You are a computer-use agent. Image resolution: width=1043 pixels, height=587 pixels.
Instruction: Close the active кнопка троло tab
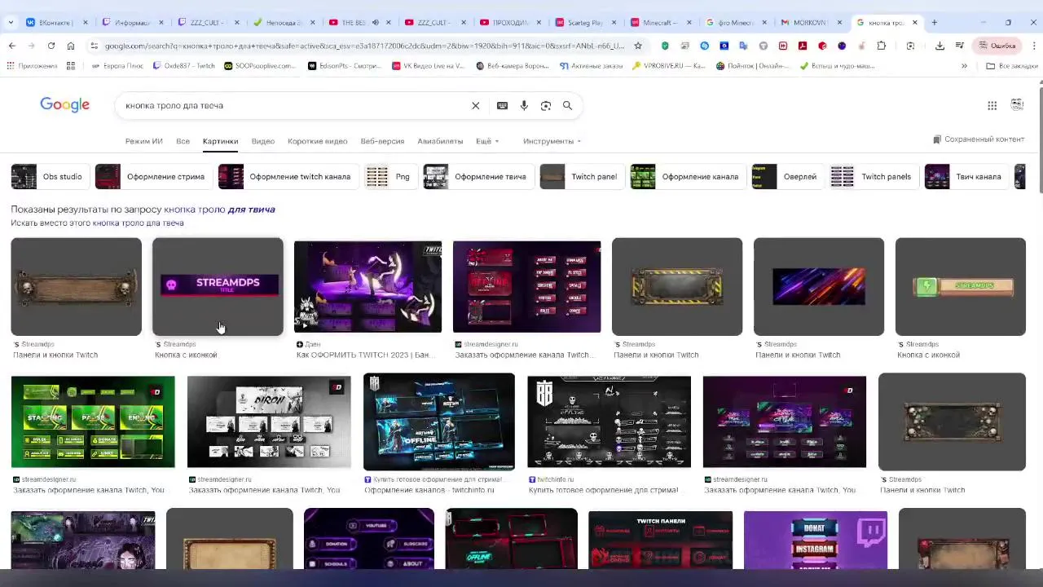[x=914, y=22]
